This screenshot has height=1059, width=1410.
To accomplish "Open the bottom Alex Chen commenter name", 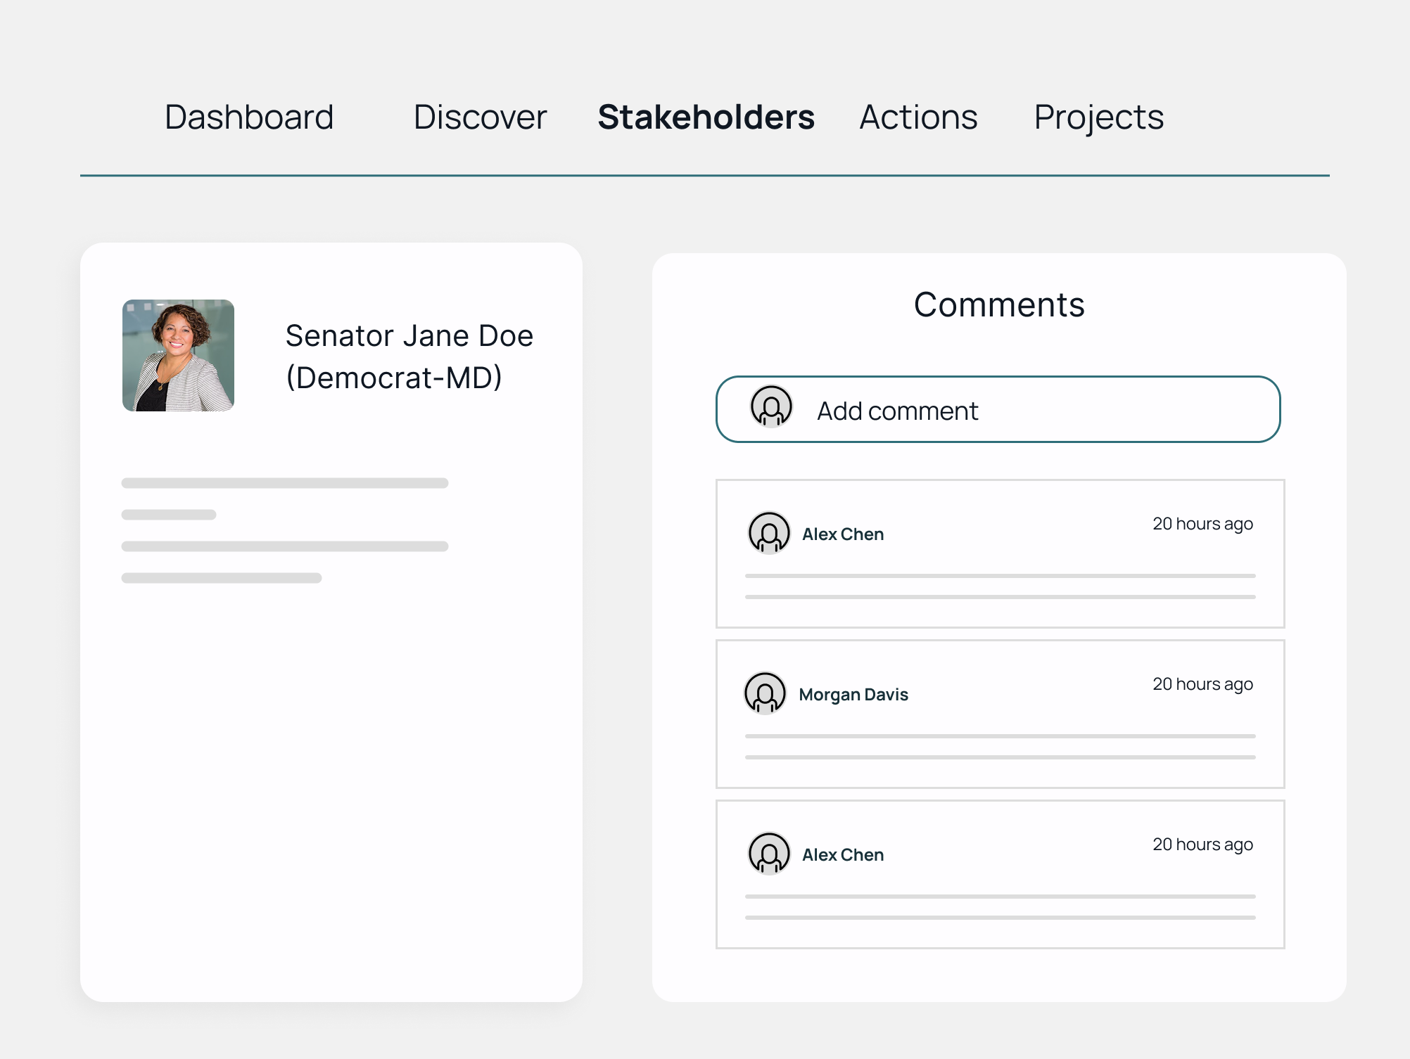I will coord(843,855).
